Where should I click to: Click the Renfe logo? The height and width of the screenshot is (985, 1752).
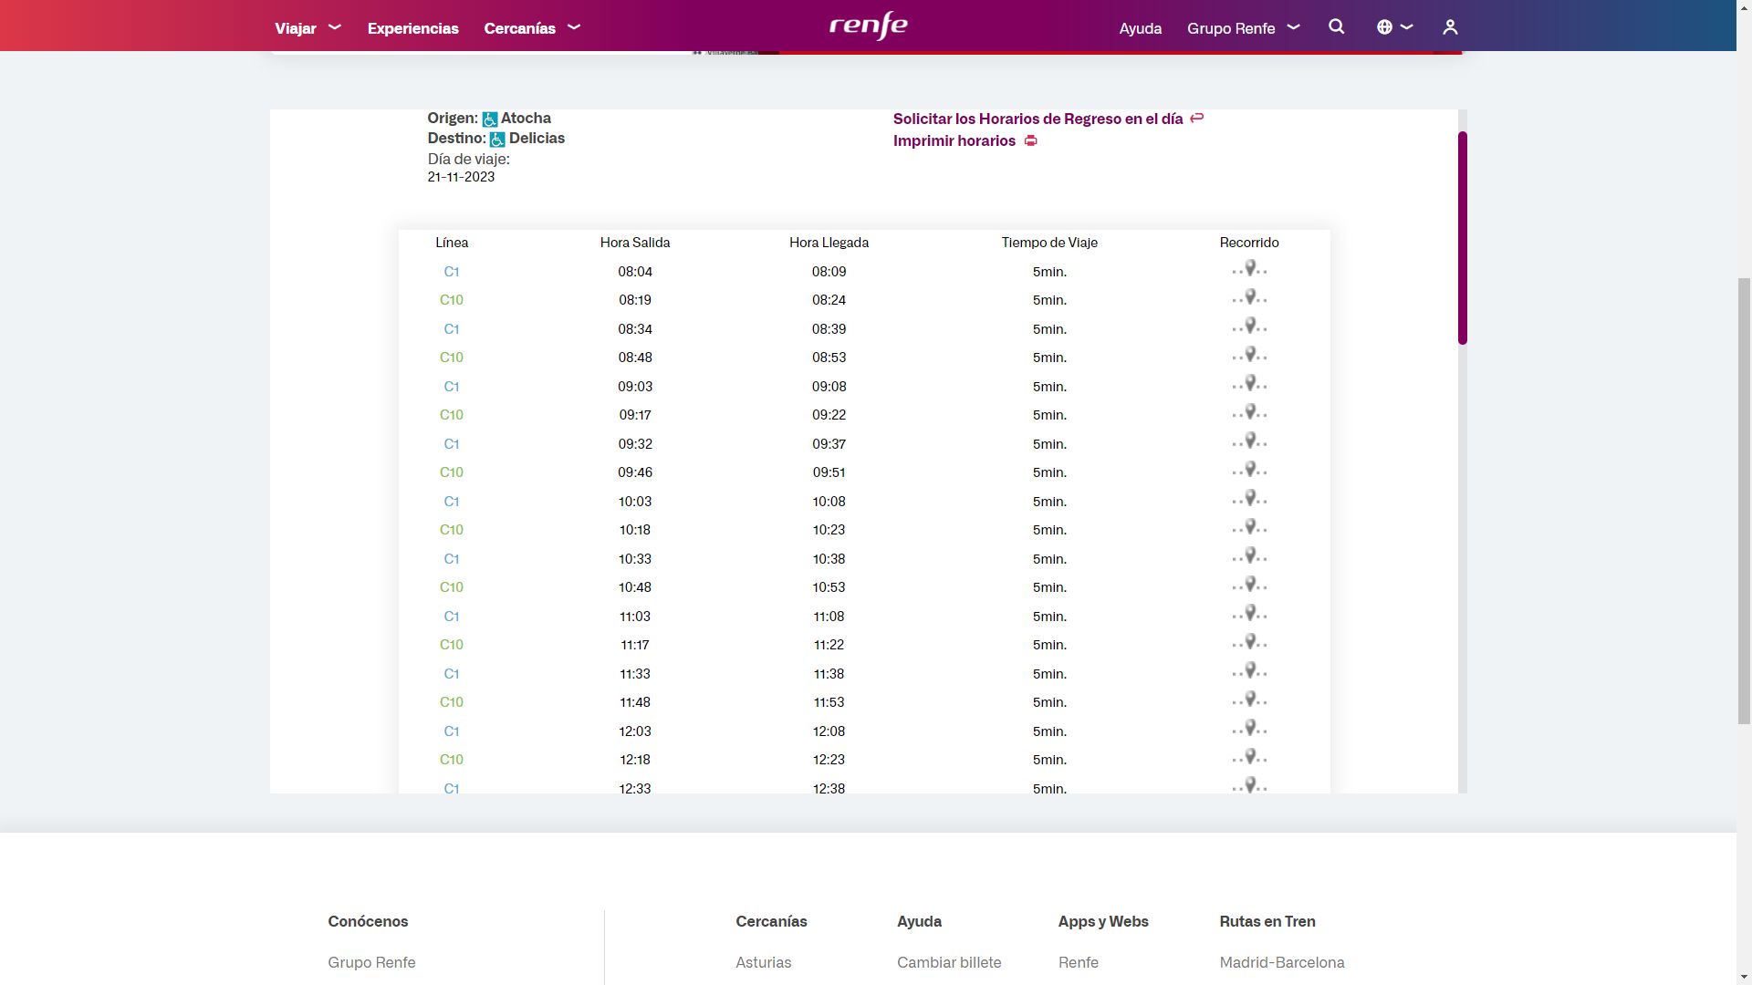(868, 26)
